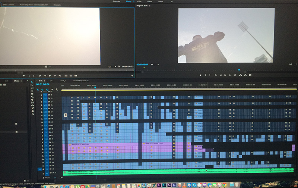Add marker in Program monitor transport
Viewport: 298px width, 188px height.
point(200,75)
